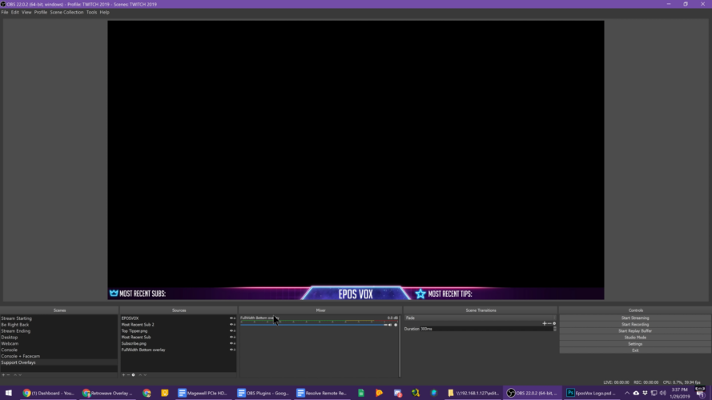Remove selected scene with minus icon

[8, 375]
